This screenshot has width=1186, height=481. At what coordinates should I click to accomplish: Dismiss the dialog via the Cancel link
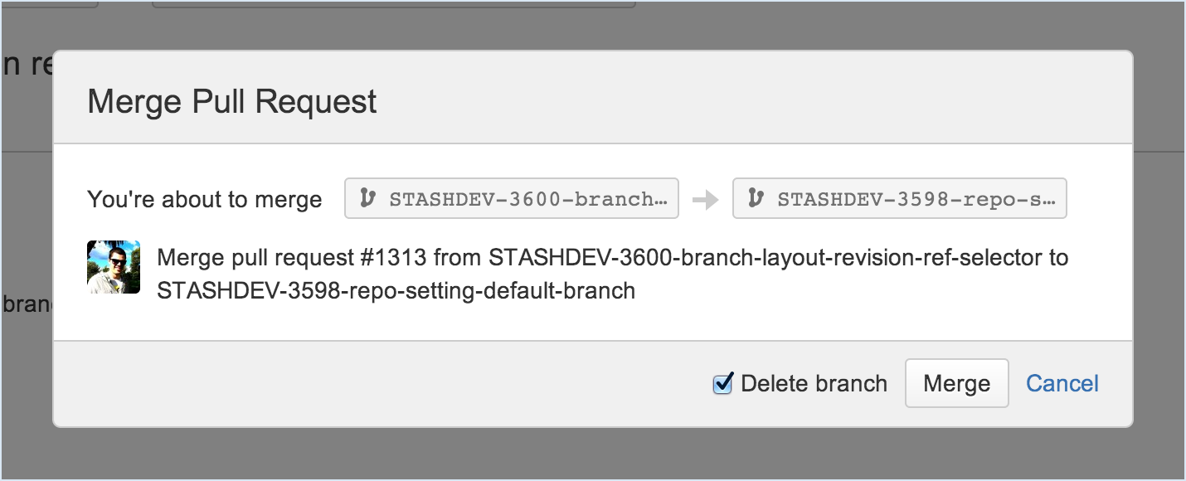(x=1062, y=383)
